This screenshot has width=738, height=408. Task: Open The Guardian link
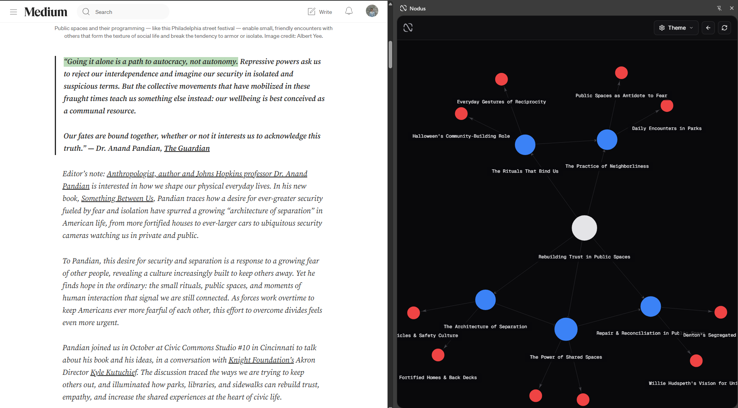pyautogui.click(x=187, y=148)
